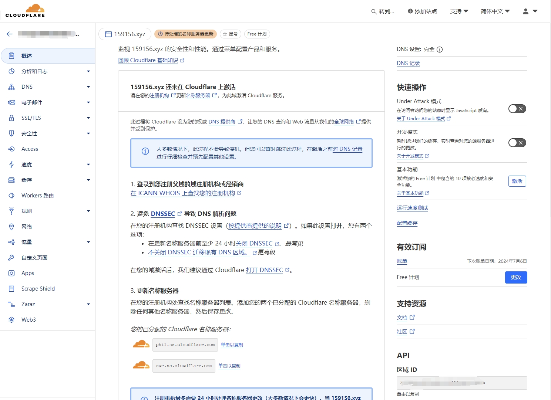Click the 电子邮件 envelope icon
Viewport: 551px width, 400px height.
[11, 102]
